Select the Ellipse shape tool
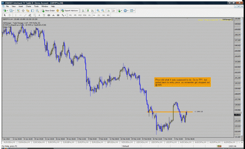 coord(49,15)
